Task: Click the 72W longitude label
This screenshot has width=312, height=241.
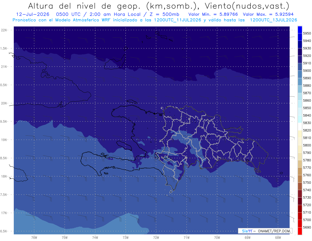Action: tap(156, 237)
